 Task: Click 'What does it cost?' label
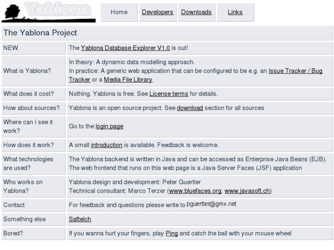point(28,94)
